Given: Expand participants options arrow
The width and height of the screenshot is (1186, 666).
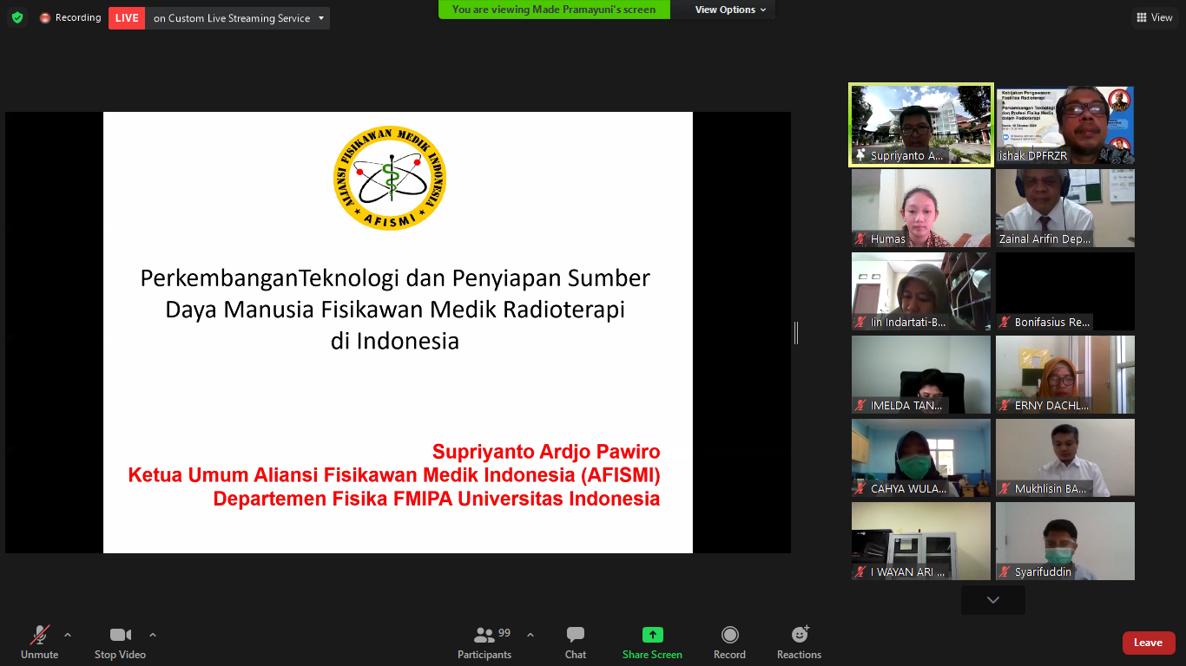Looking at the screenshot, I should tap(530, 635).
